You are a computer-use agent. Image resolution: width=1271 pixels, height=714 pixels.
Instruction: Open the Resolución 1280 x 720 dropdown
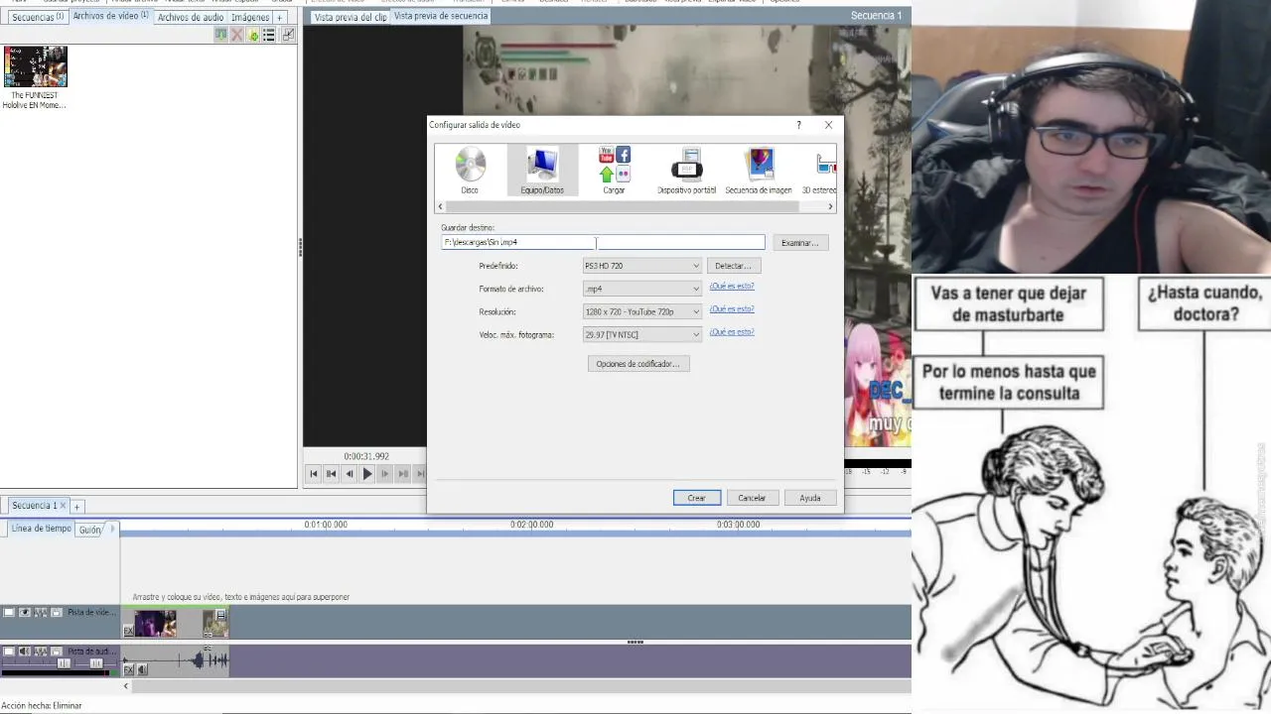[642, 311]
